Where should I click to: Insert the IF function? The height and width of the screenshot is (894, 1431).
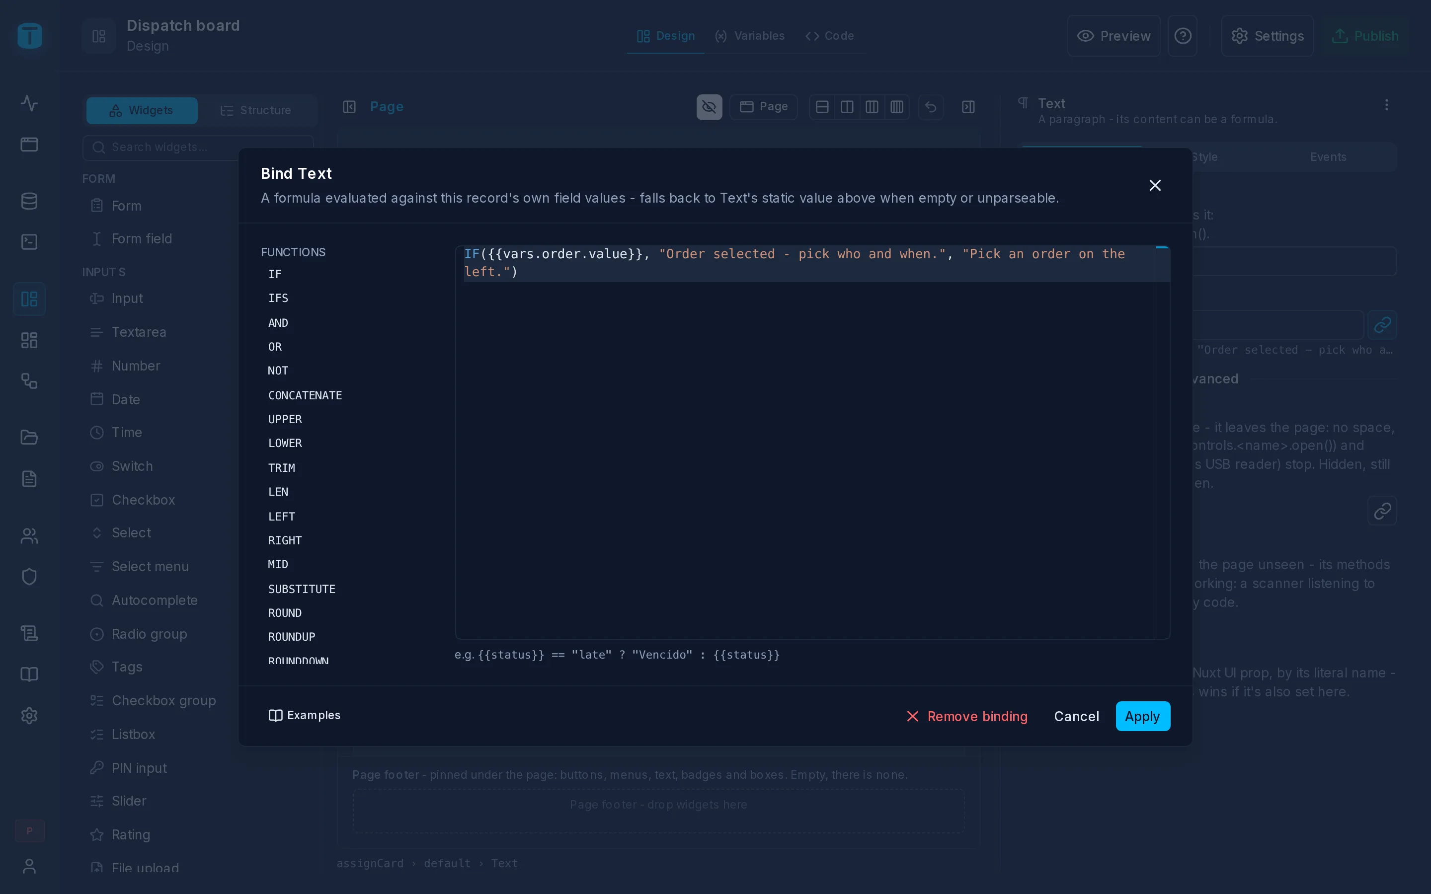coord(275,274)
